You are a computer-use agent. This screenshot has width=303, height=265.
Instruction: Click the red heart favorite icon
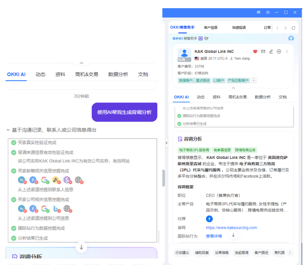[255, 52]
